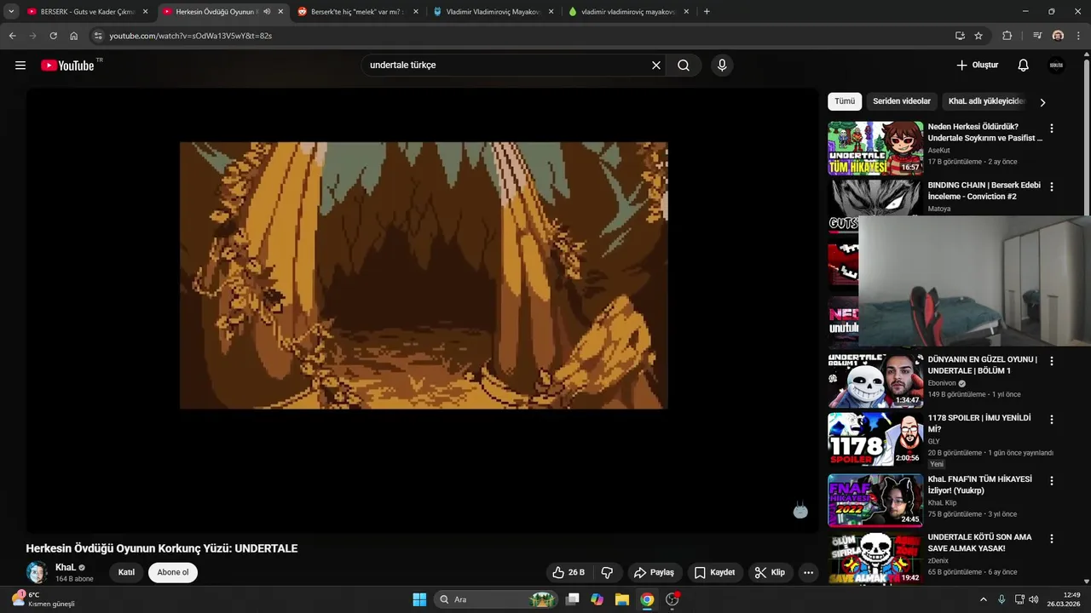
Task: Switch to the Berserk'te hiç melek tab
Action: 357,12
